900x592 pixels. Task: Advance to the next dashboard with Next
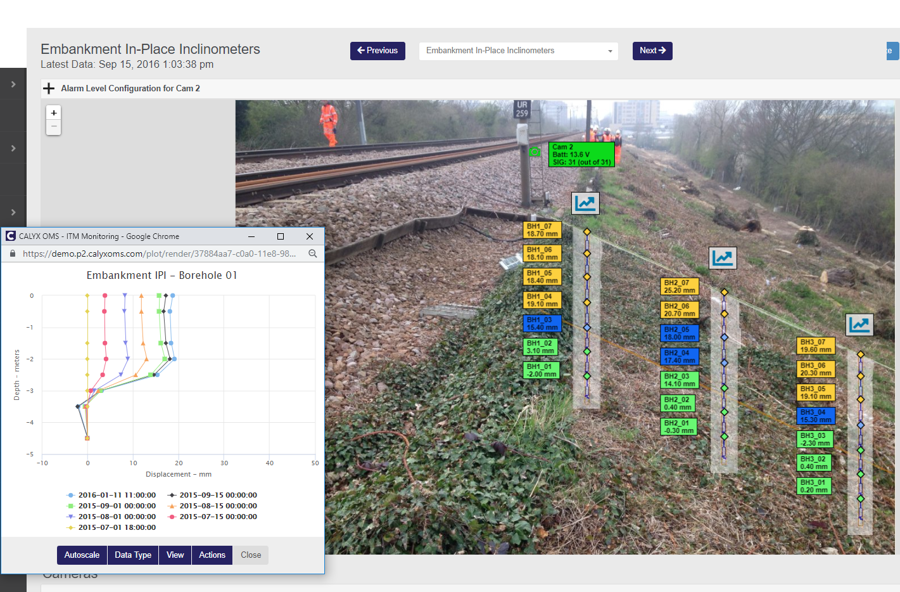(x=652, y=51)
